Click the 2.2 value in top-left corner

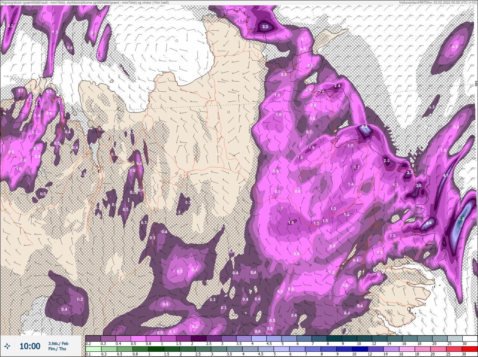coord(10,26)
